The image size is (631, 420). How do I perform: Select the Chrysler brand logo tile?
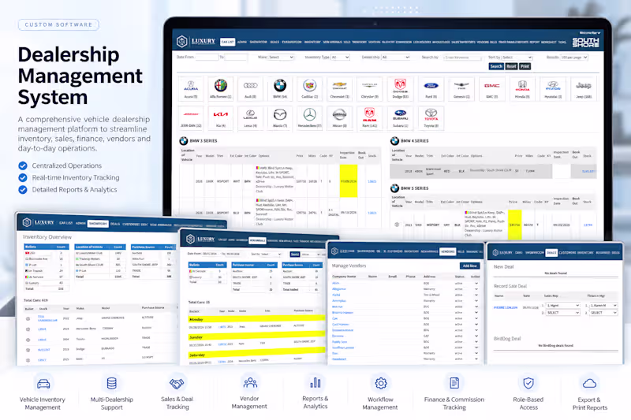(x=369, y=89)
